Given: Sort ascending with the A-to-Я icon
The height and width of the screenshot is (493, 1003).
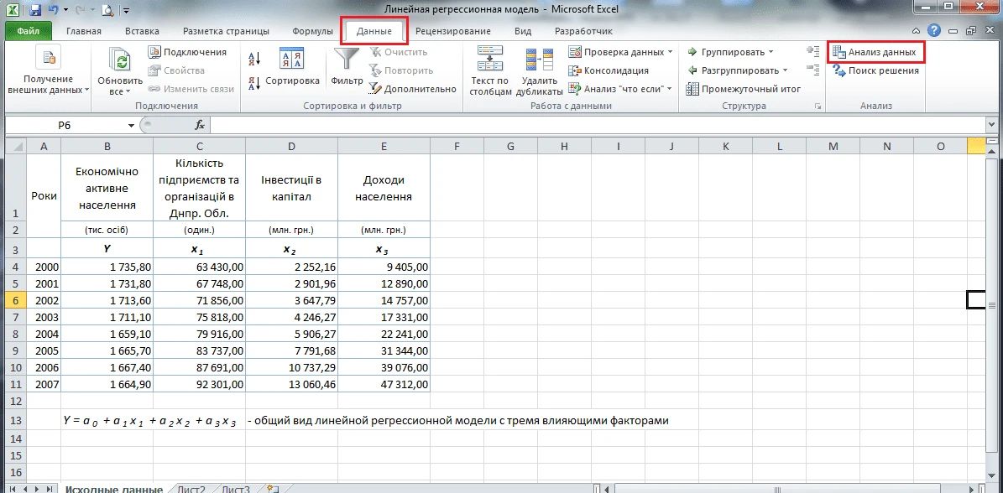Looking at the screenshot, I should (x=255, y=59).
